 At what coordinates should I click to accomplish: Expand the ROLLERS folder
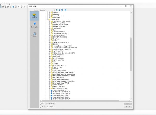pyautogui.click(x=50, y=69)
